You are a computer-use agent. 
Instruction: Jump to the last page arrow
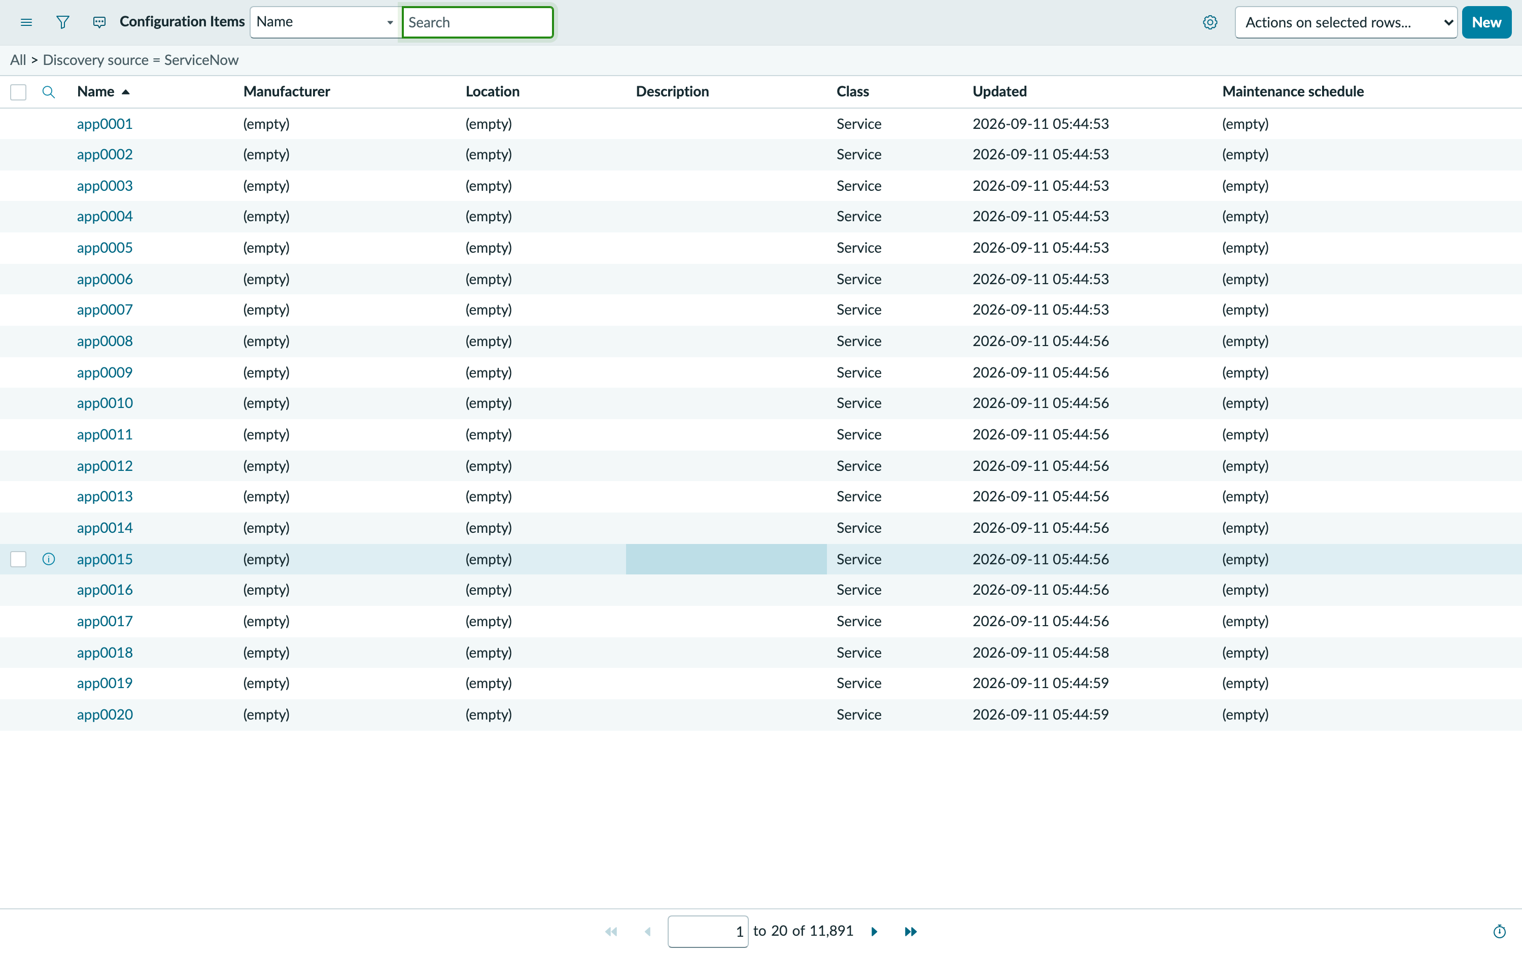(x=910, y=931)
